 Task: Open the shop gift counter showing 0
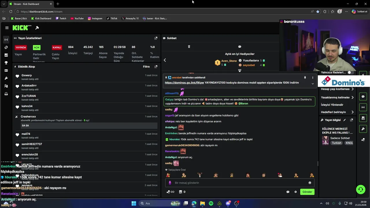182,192
